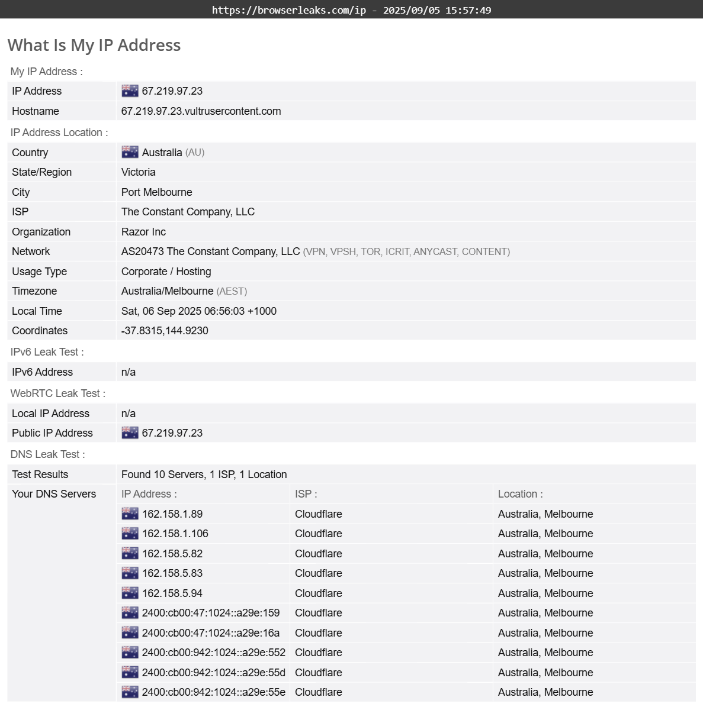Click DNS server address 162.158.5.94
Viewport: 703px width, 707px height.
coord(172,593)
